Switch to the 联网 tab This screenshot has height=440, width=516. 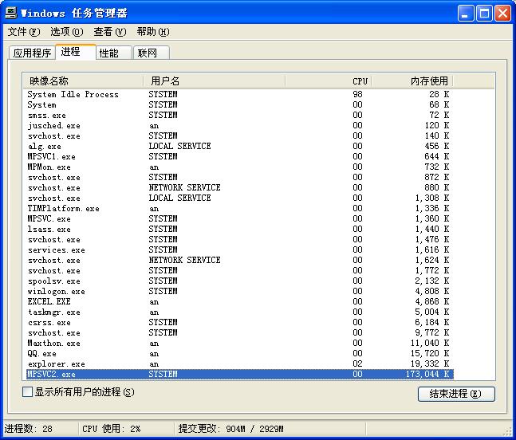coord(152,53)
